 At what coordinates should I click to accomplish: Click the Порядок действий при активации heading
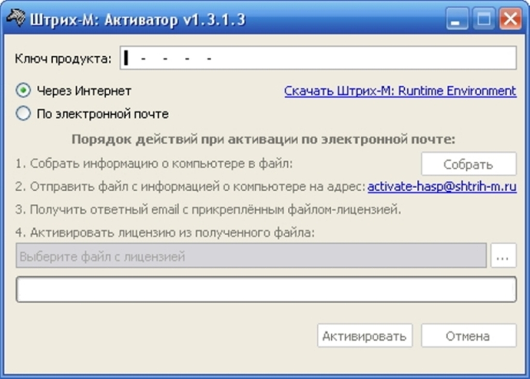(263, 140)
